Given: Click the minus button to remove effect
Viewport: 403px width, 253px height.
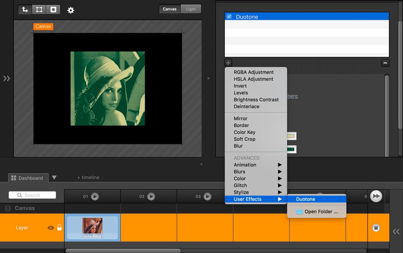Looking at the screenshot, I should click(x=385, y=63).
